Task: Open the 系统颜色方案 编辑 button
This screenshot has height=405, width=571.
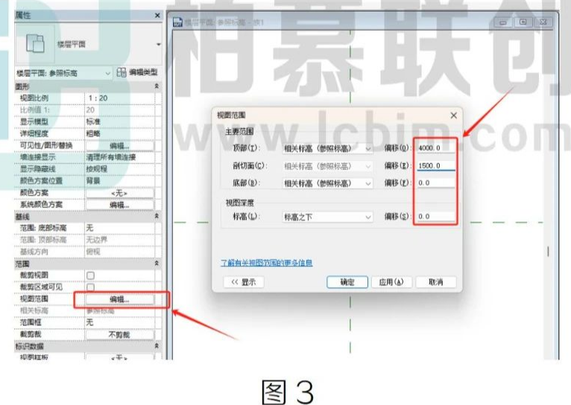Action: point(120,204)
